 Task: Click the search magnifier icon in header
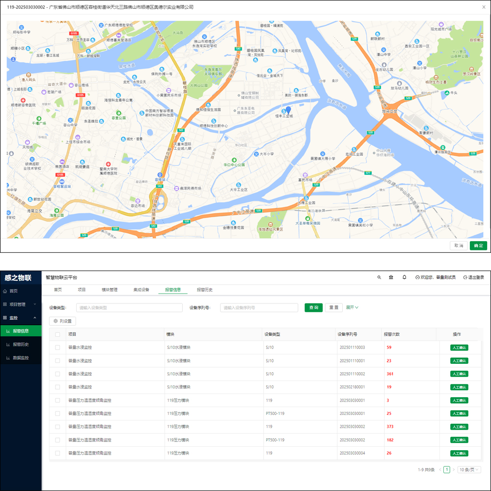click(379, 277)
